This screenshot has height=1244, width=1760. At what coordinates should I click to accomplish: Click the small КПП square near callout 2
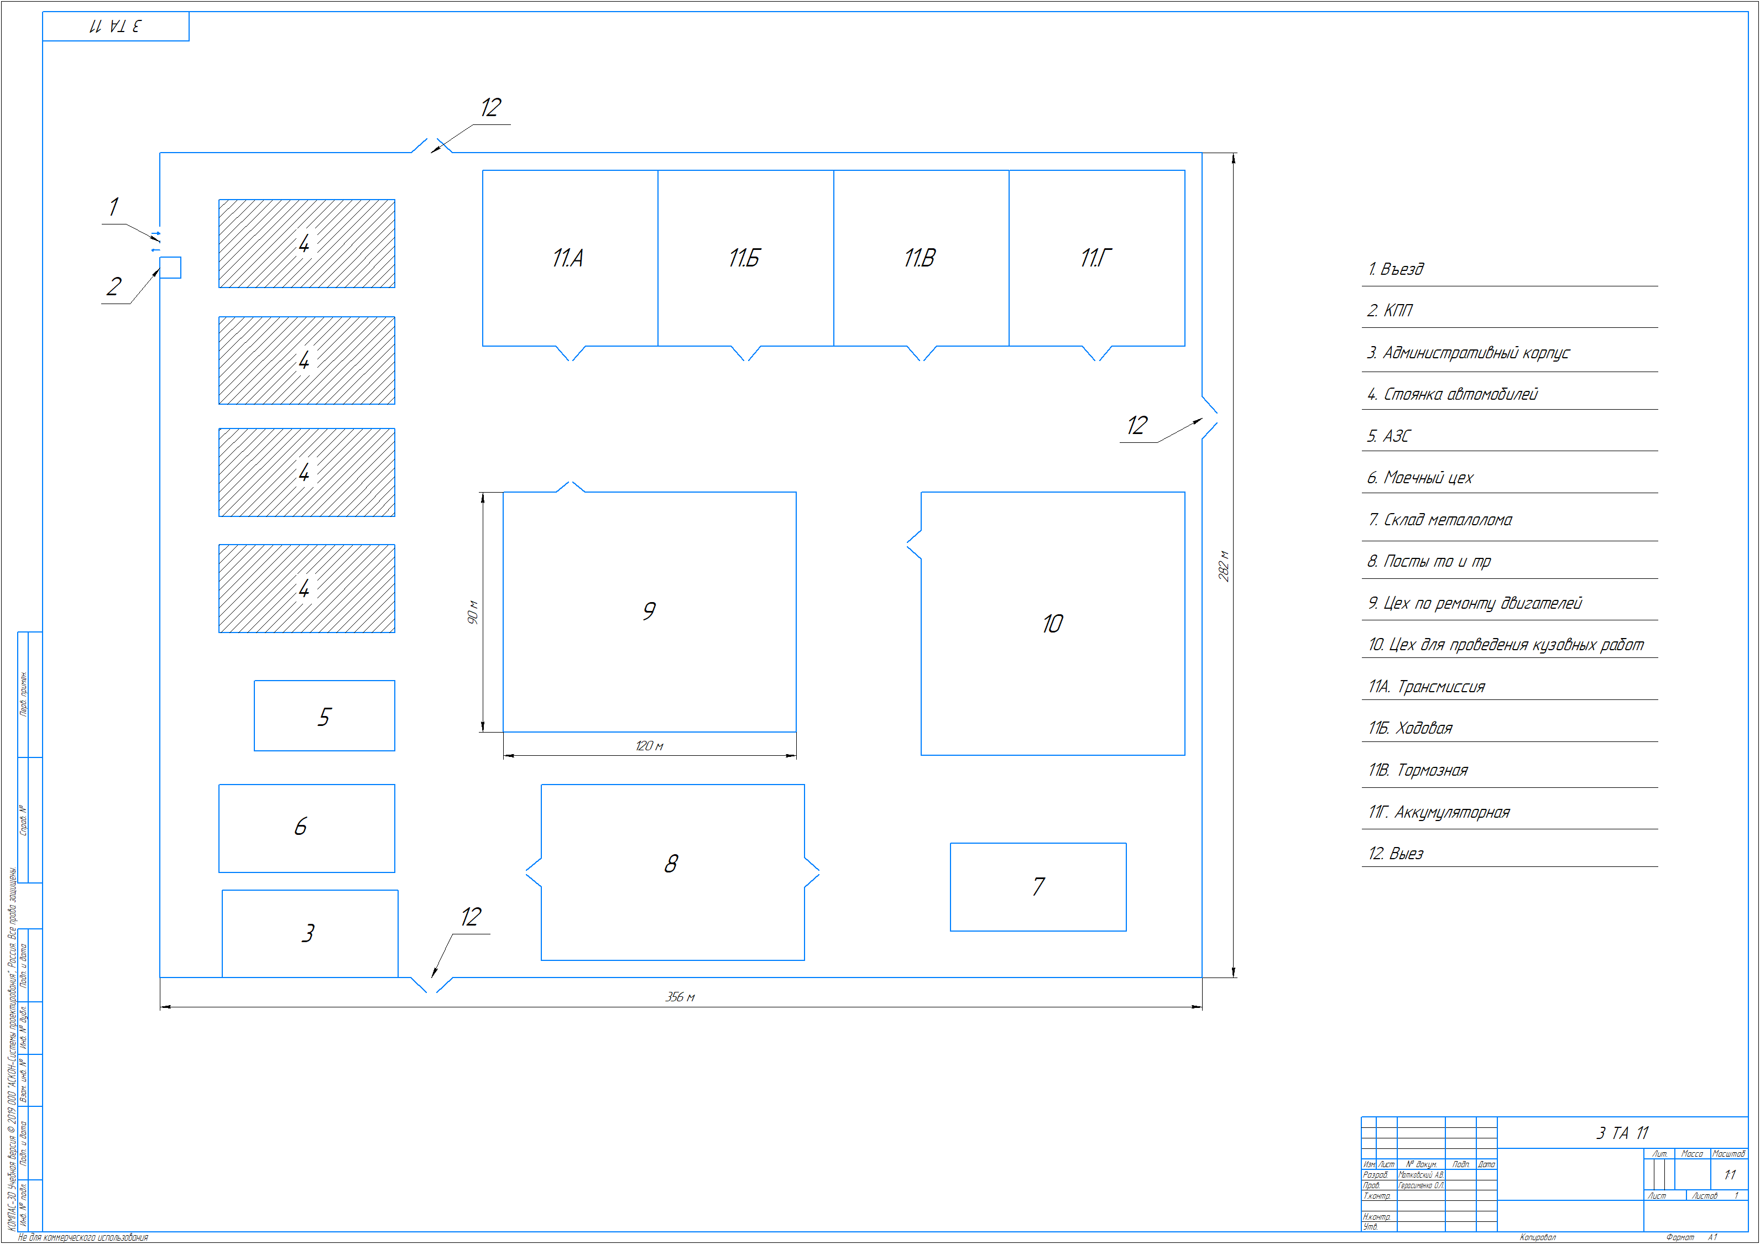(x=171, y=268)
